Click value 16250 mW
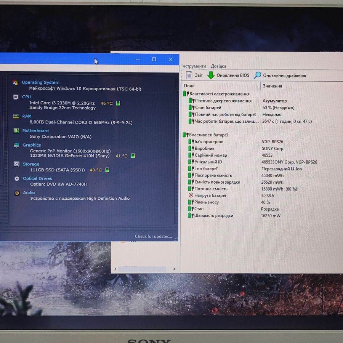The width and height of the screenshot is (343, 343). 270,216
